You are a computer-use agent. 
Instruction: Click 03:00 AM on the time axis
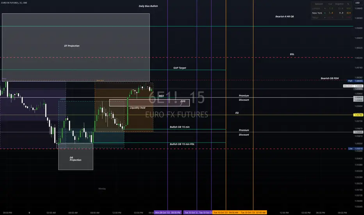[x=51, y=213]
